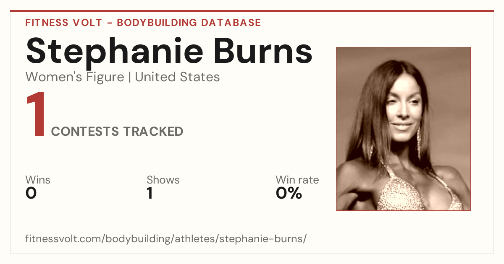Click the "United States" country text

pyautogui.click(x=177, y=77)
